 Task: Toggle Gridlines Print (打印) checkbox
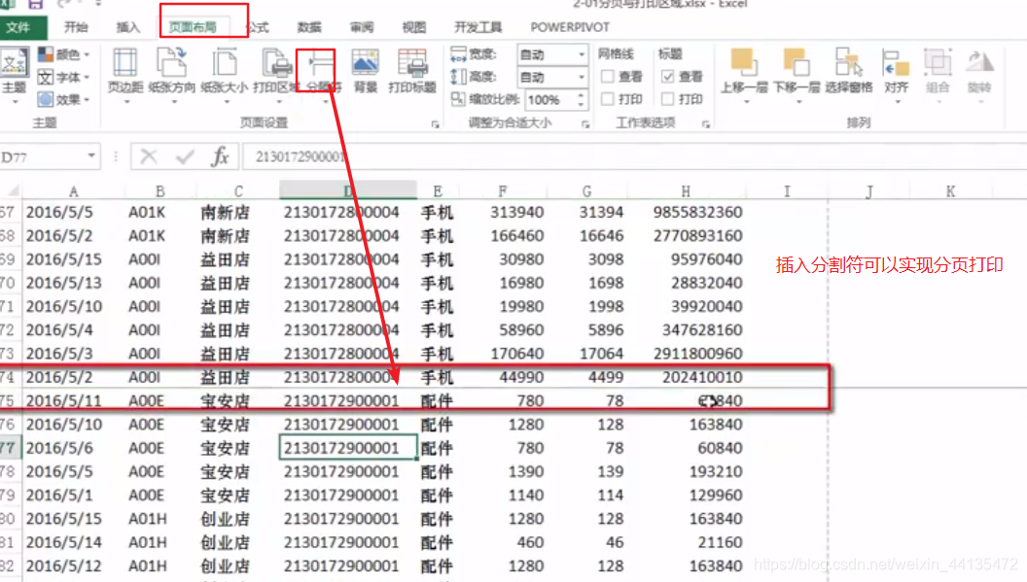click(608, 99)
